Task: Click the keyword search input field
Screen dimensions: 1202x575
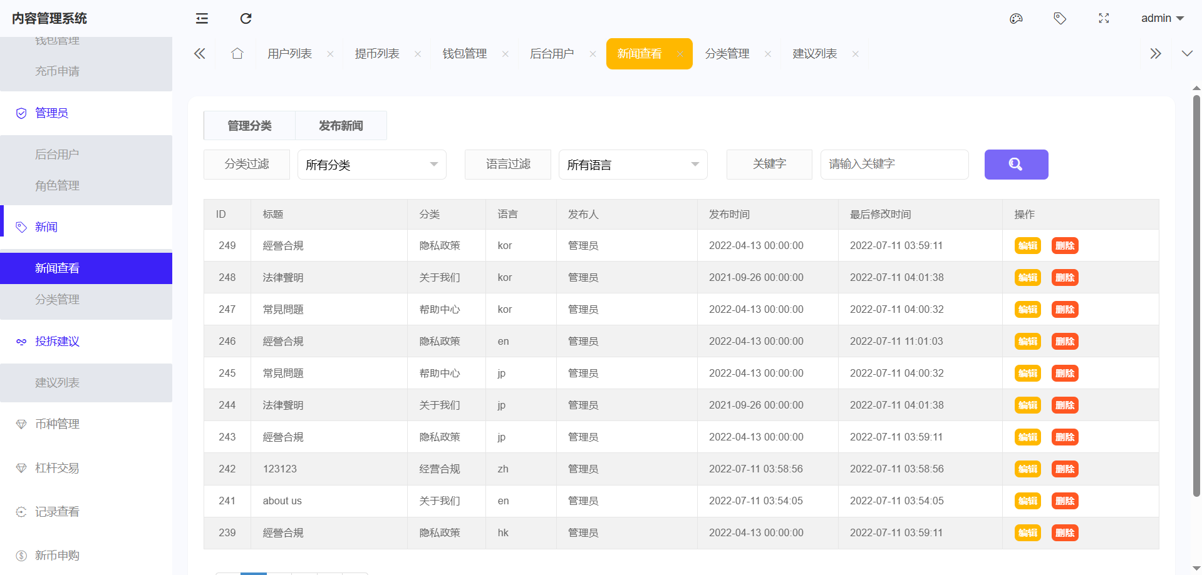Action: coord(894,165)
